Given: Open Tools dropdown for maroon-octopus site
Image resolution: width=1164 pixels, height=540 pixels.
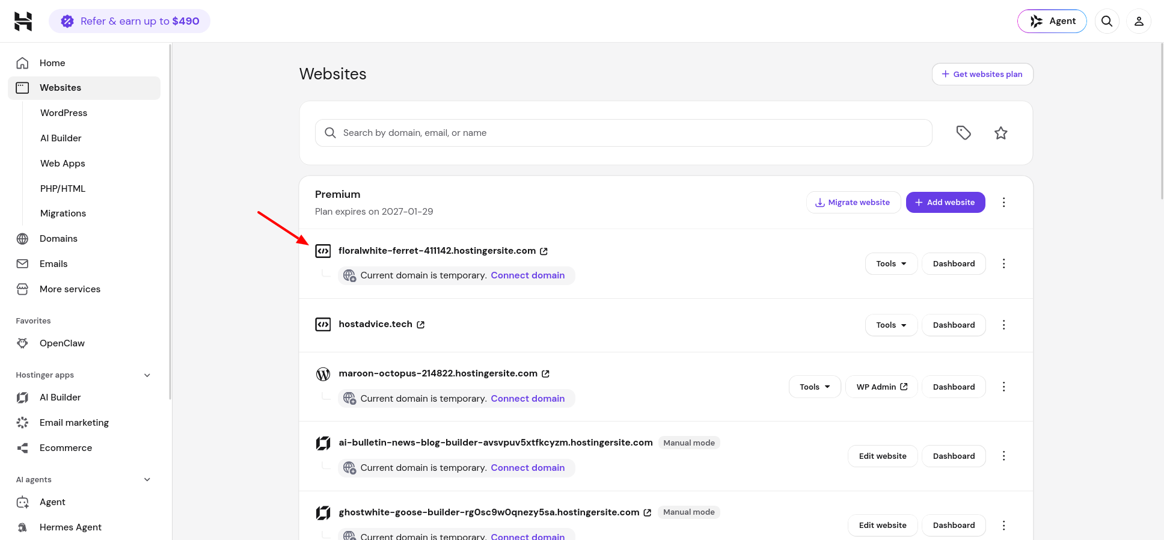Looking at the screenshot, I should click(x=815, y=387).
